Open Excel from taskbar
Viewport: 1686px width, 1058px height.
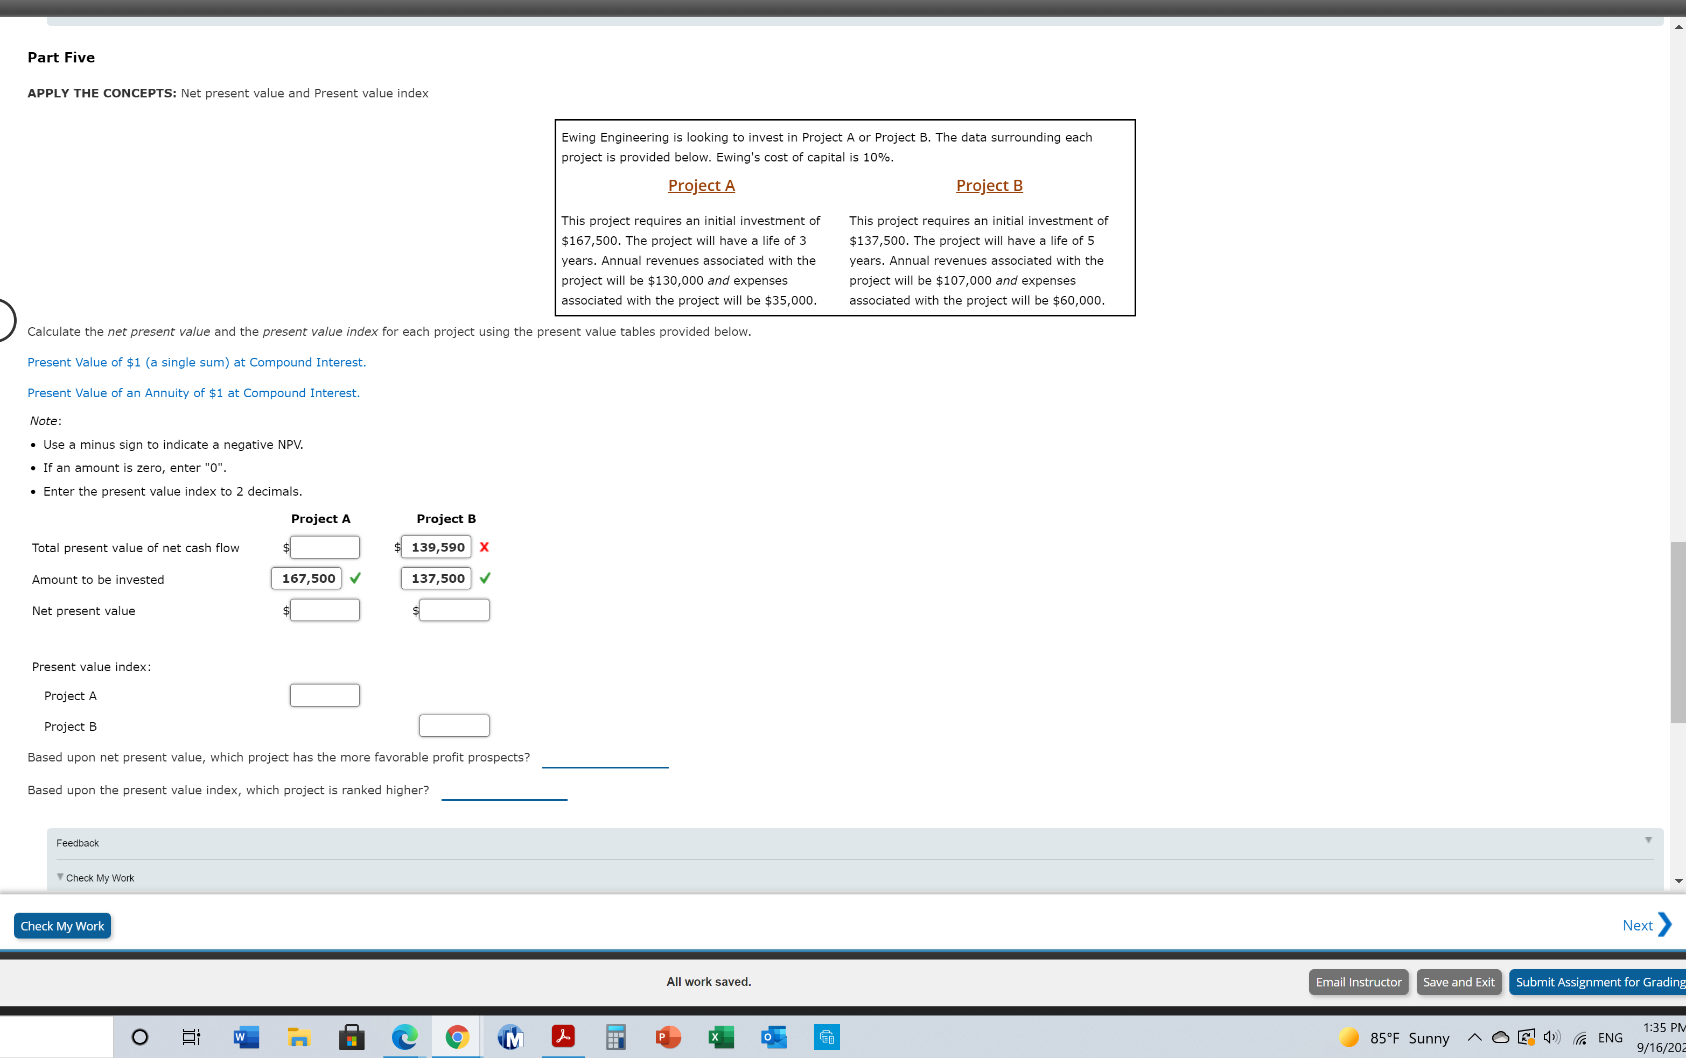[x=720, y=1037]
